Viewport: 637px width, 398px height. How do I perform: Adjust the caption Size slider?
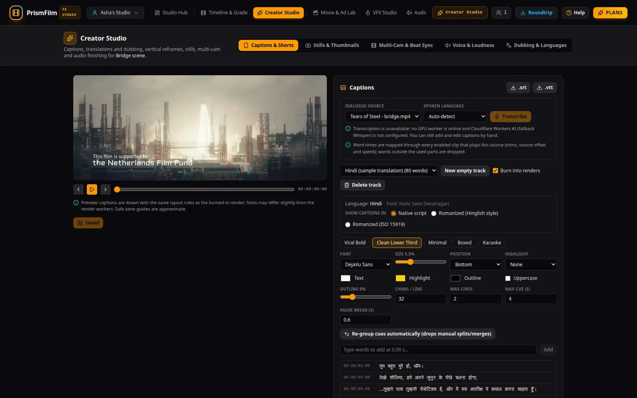[420, 262]
